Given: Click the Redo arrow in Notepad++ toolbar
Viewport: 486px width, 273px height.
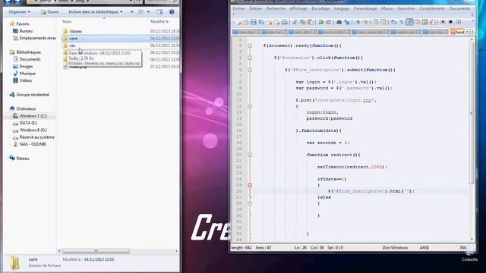Looking at the screenshot, I should pyautogui.click(x=329, y=22).
